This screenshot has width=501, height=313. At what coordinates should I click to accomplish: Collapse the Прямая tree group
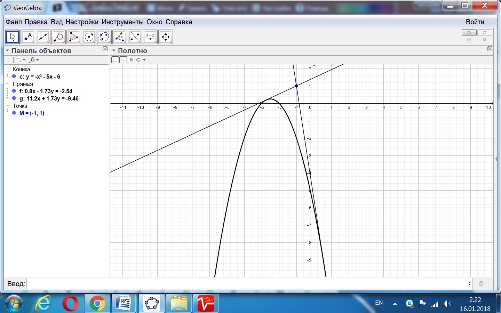[x=7, y=84]
